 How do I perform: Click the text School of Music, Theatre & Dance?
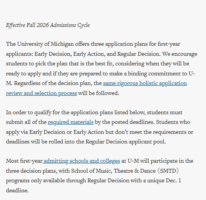[x=113, y=171]
